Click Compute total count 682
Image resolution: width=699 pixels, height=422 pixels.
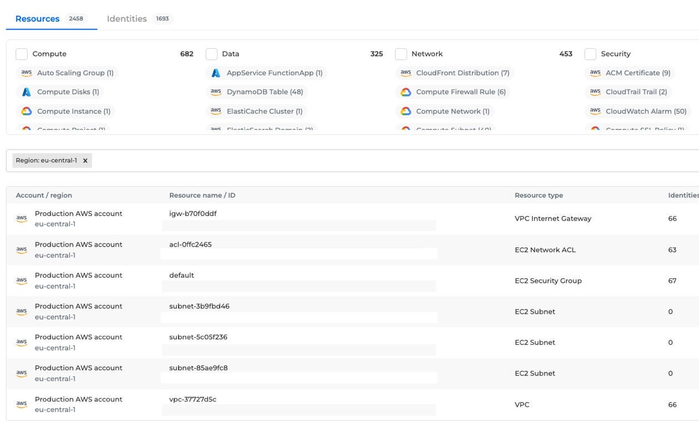187,54
